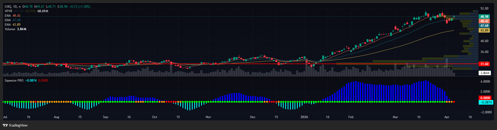Click the TradingView logo
This screenshot has height=130, width=497.
(x=15, y=125)
